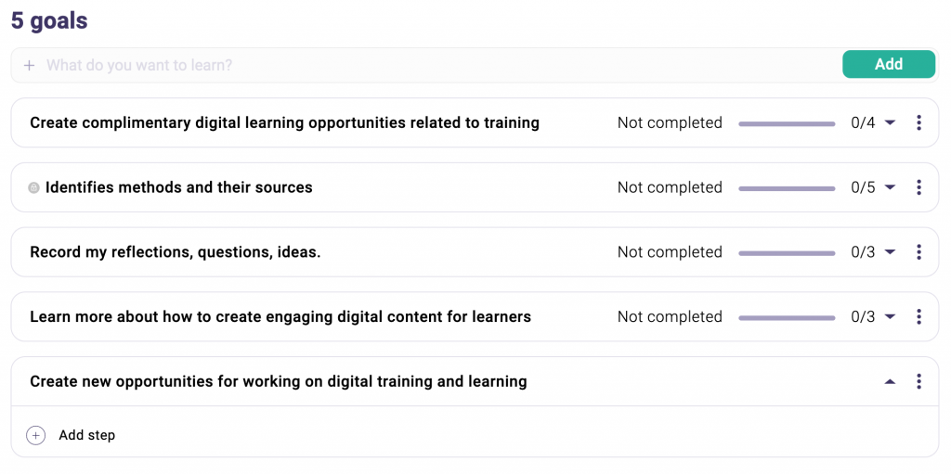The height and width of the screenshot is (474, 951).
Task: Click the plus circle icon beside Add step
Action: tap(35, 435)
